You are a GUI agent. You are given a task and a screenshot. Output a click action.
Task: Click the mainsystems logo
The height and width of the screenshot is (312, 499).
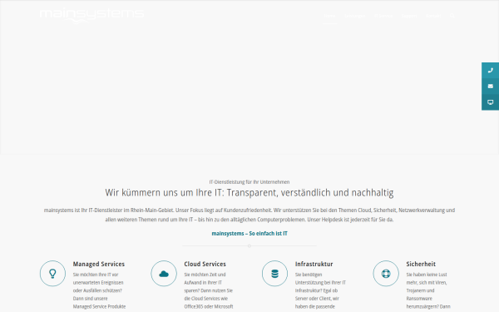[91, 16]
